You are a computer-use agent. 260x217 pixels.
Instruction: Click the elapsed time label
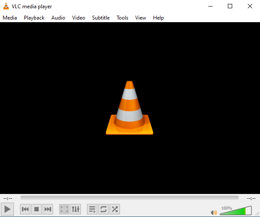pyautogui.click(x=8, y=198)
